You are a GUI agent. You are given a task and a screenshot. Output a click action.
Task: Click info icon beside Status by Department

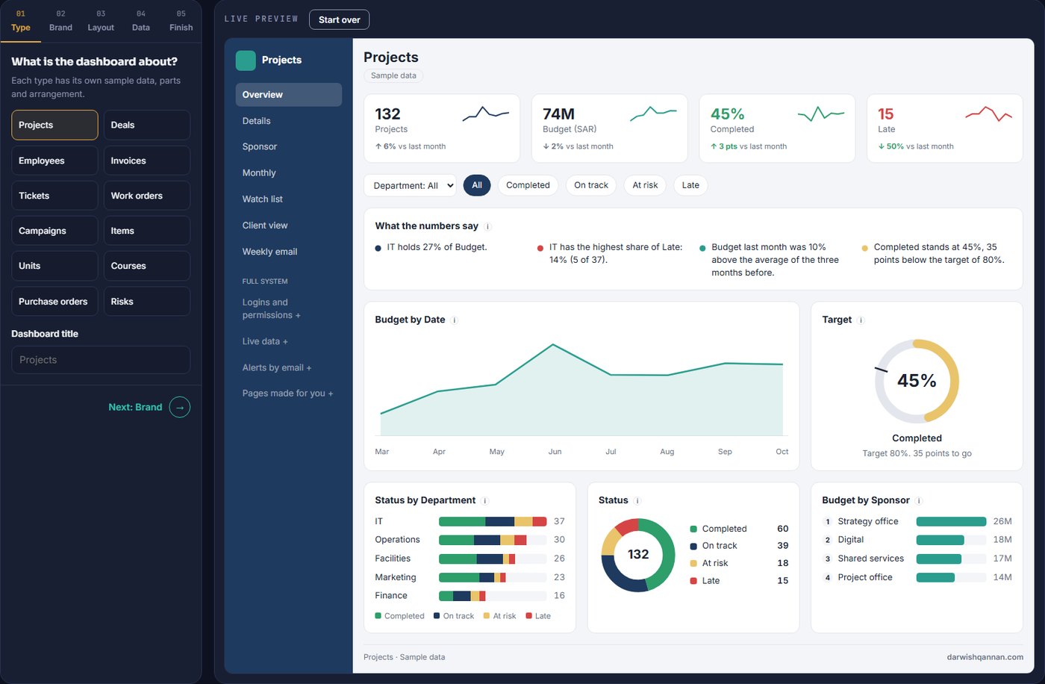[485, 501]
